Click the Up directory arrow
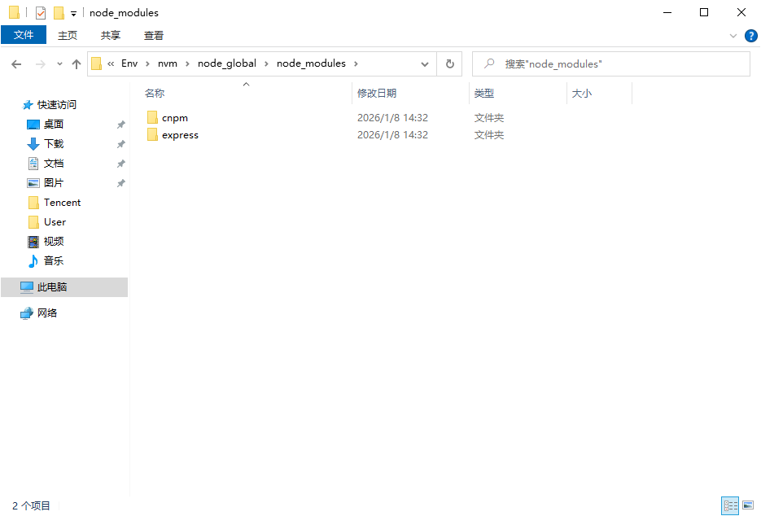Viewport: 761px width, 516px height. [x=77, y=63]
